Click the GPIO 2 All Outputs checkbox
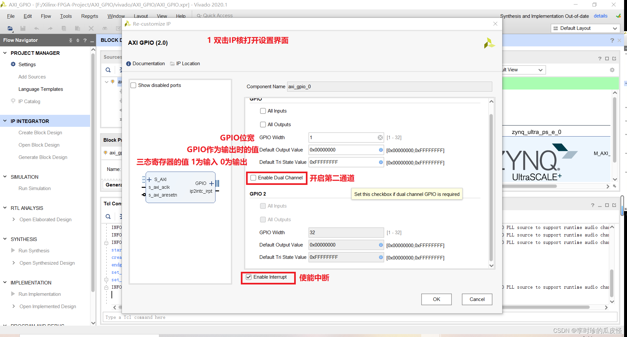This screenshot has height=337, width=627. [263, 220]
